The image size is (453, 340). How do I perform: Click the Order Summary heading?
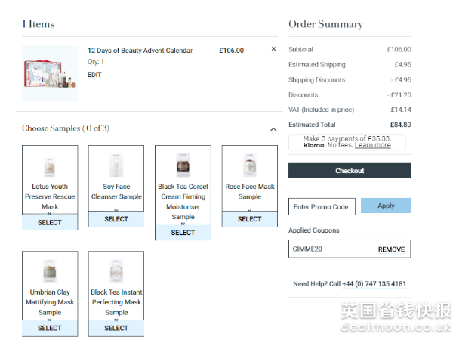(326, 24)
